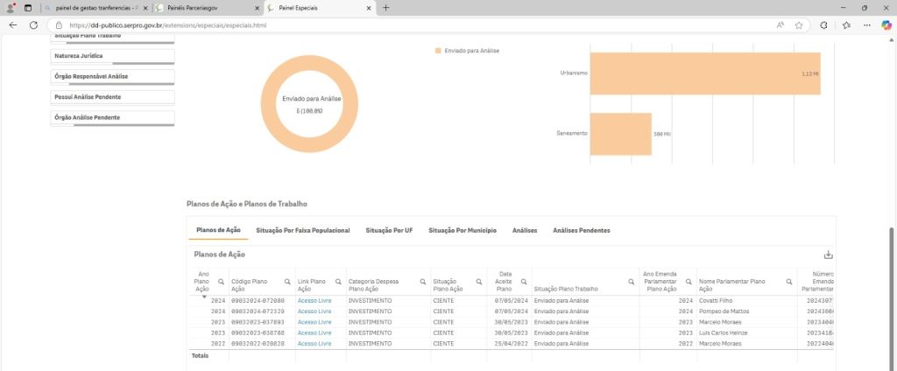Open the read aloud option

[780, 25]
